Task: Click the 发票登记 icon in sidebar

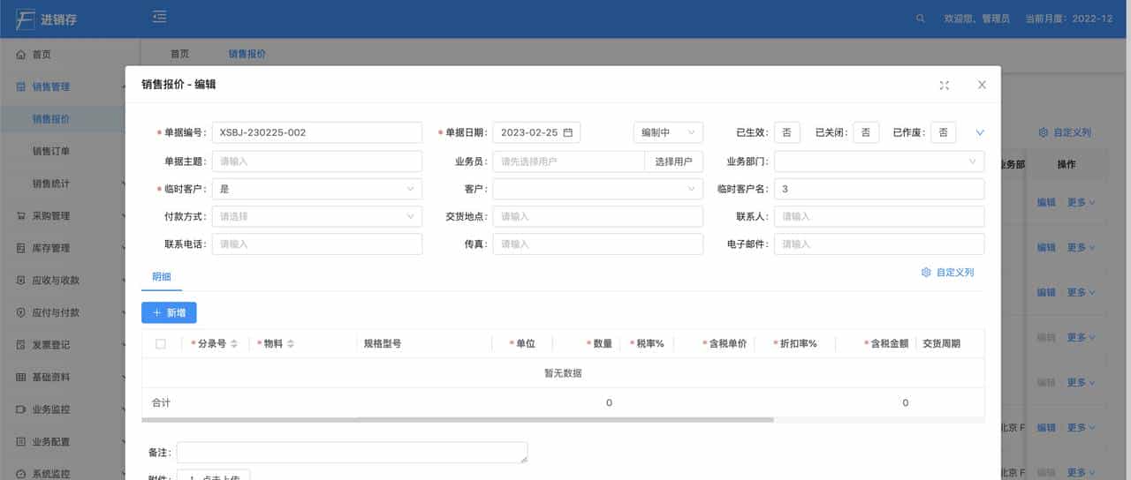Action: (21, 345)
